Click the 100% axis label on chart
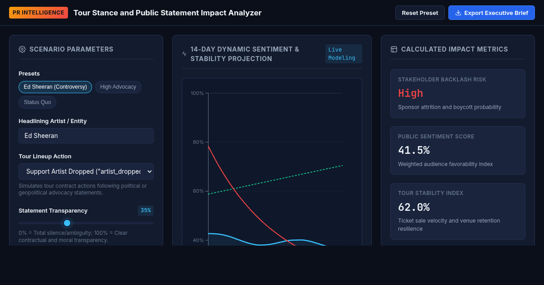 197,93
